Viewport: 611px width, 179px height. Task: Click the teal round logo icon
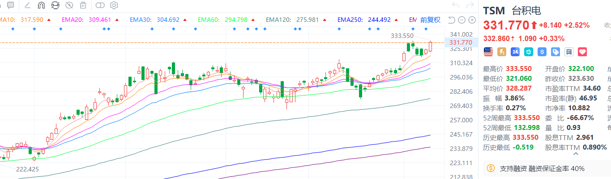[x=529, y=52]
